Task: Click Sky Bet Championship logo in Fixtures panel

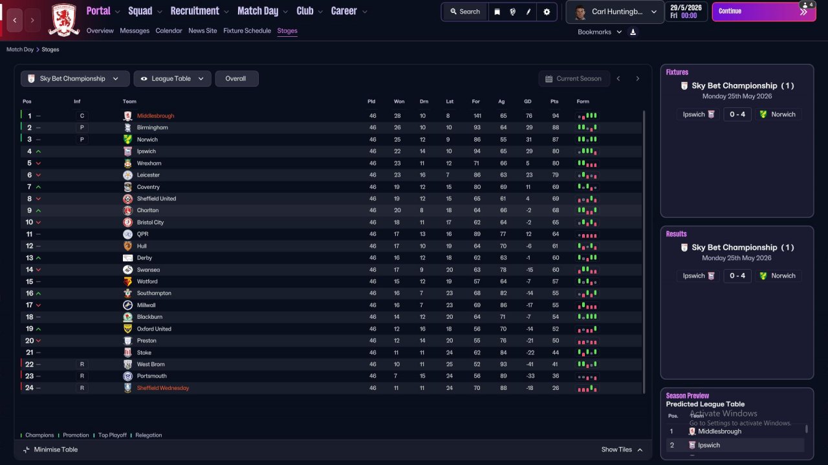Action: pos(684,85)
